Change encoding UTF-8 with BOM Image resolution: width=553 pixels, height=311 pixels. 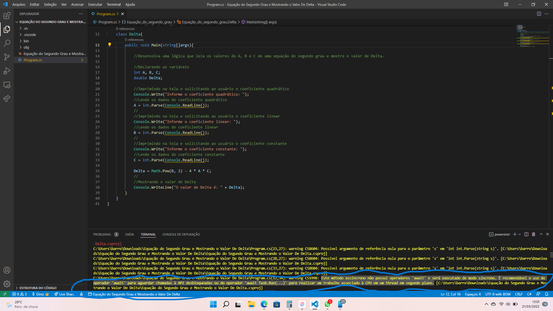click(498, 294)
